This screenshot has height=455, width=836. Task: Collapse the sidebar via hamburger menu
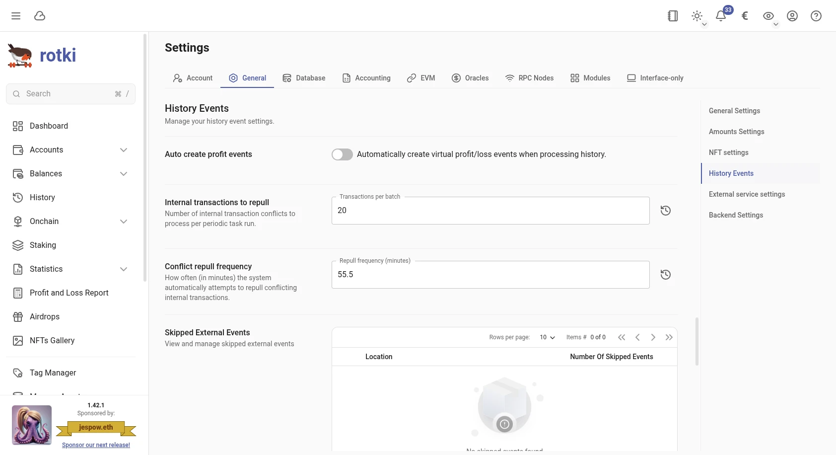pos(16,16)
